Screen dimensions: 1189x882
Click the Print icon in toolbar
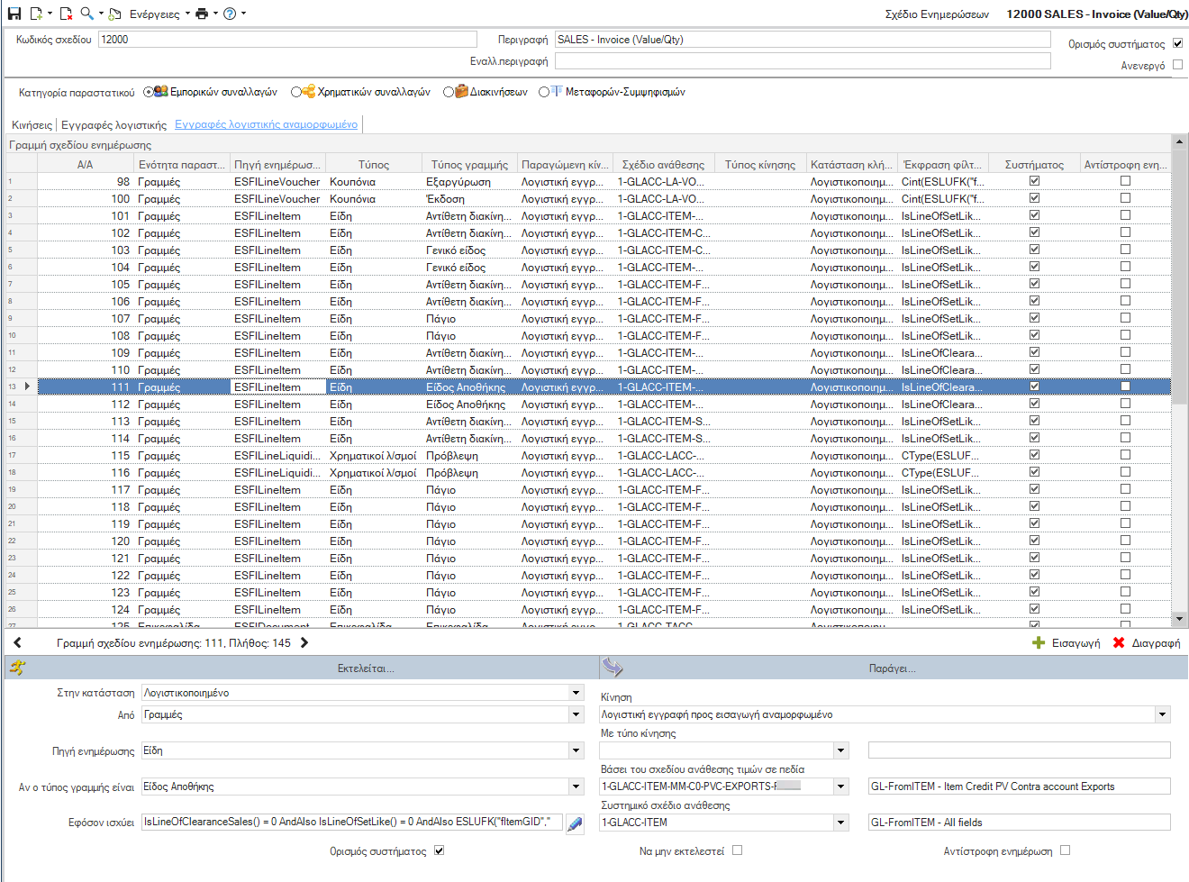(202, 14)
